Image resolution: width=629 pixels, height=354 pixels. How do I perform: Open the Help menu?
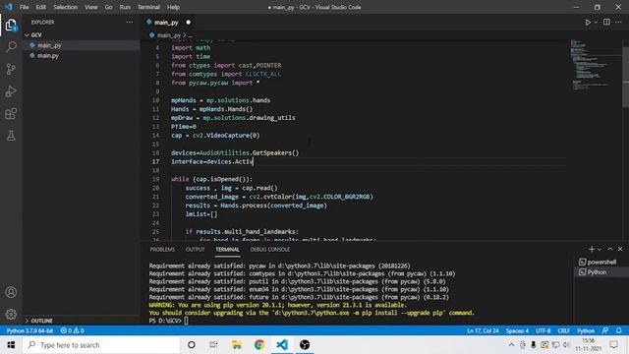pyautogui.click(x=173, y=7)
